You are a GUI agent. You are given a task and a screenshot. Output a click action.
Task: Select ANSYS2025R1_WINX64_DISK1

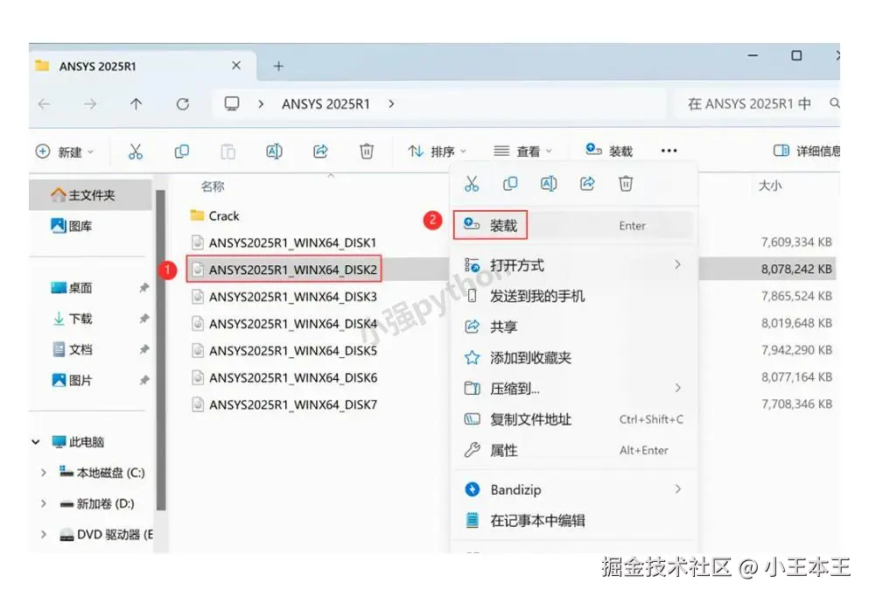tap(284, 242)
